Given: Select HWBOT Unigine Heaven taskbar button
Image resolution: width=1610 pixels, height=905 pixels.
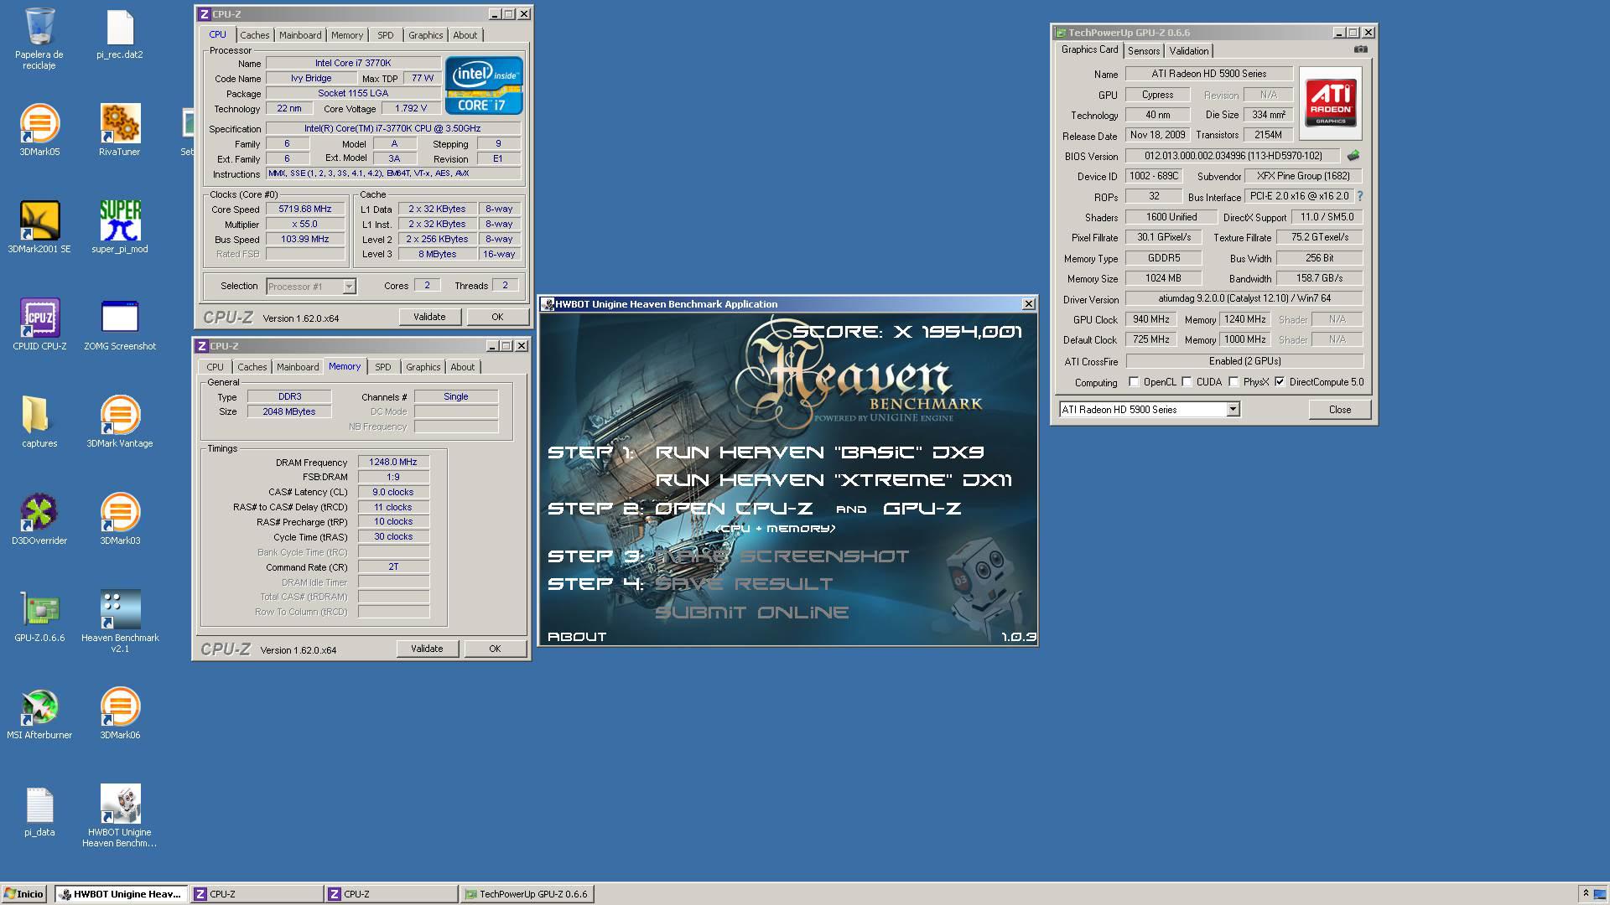Looking at the screenshot, I should 121,894.
